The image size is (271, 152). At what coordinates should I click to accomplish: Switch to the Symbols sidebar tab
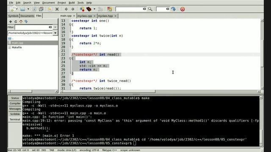coord(13,16)
